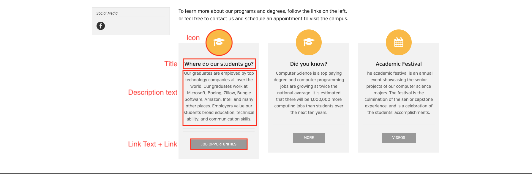Viewport: 532px width, 174px height.
Task: Click the intro sentence about programs and degrees
Action: coord(263,15)
